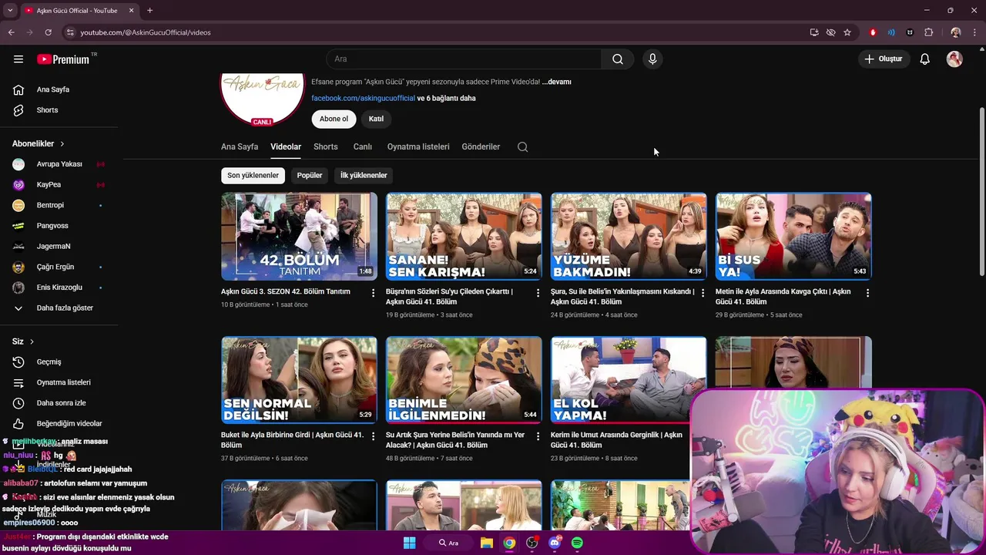This screenshot has width=986, height=555.
Task: Click title Buket ile Ayla Birbirine Girdi
Action: point(292,440)
